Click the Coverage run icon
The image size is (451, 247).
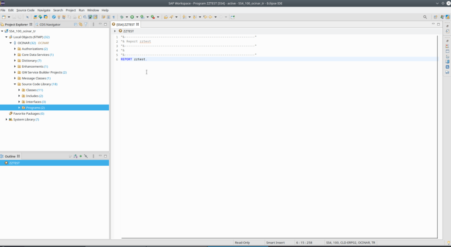coord(142,17)
